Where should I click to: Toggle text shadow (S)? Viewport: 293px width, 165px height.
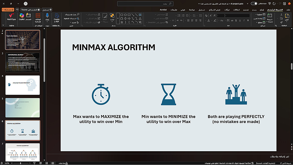236,21
